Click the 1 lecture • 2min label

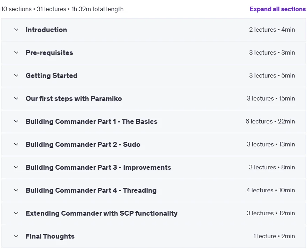tap(274, 236)
